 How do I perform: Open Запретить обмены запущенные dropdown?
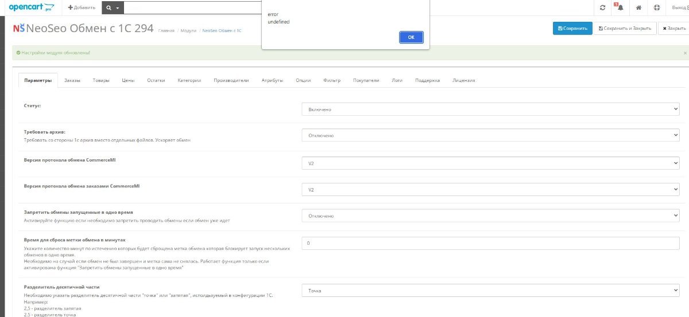point(491,216)
